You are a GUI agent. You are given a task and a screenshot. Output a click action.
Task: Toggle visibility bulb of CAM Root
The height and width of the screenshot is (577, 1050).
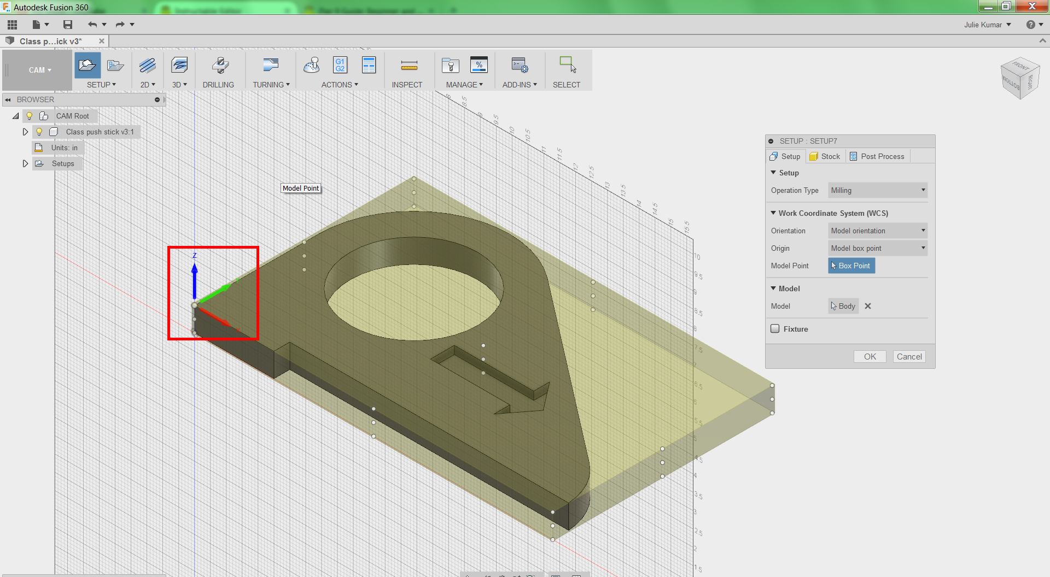coord(30,116)
